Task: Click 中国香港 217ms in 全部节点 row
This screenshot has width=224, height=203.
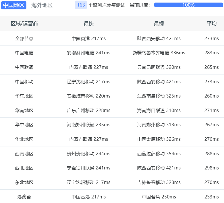Action: [89, 38]
